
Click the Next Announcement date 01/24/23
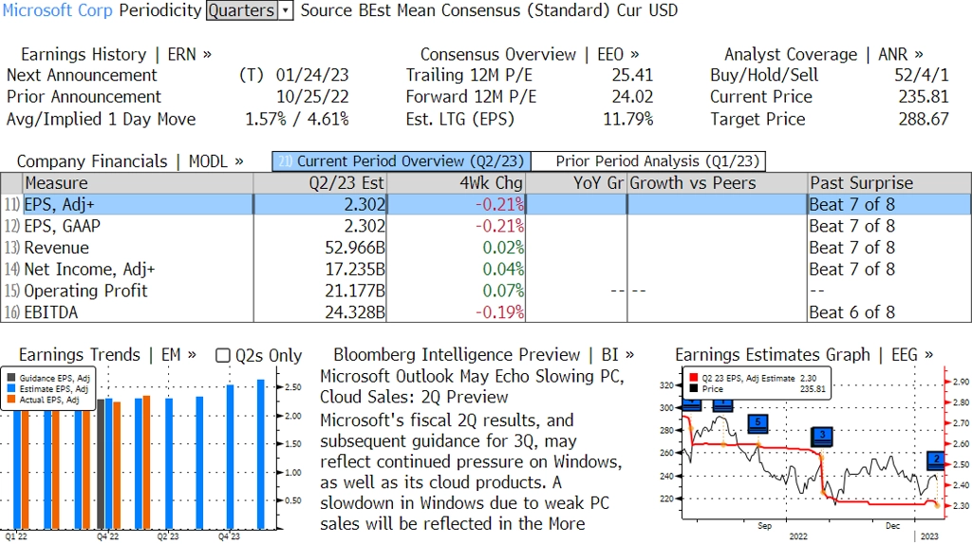(x=312, y=76)
